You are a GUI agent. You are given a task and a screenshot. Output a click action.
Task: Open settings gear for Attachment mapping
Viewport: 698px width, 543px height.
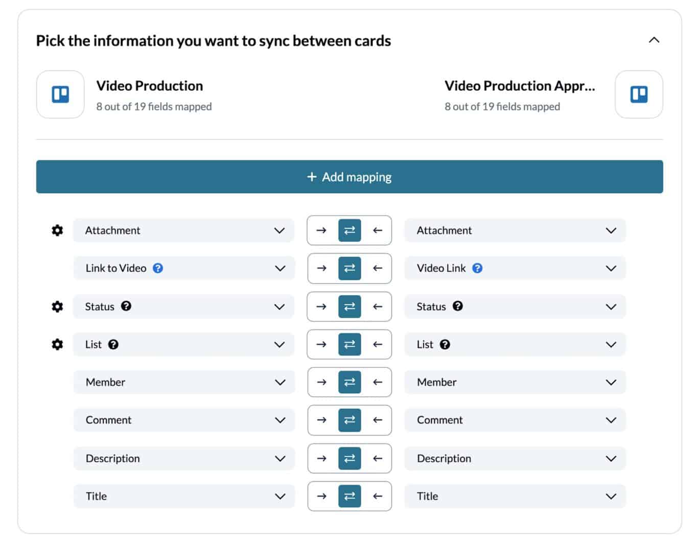(57, 230)
